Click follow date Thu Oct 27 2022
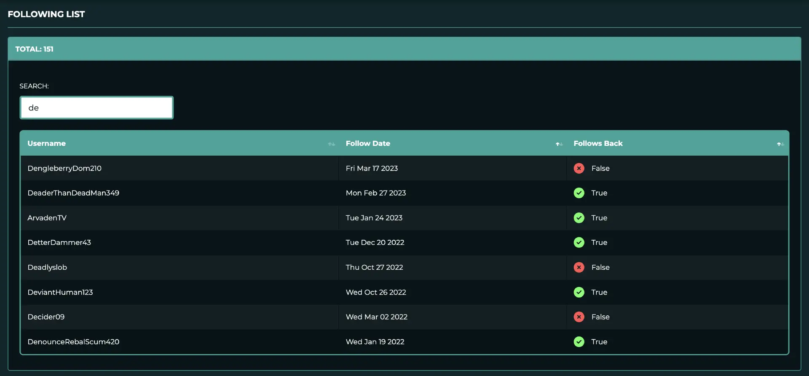809x376 pixels. point(374,267)
